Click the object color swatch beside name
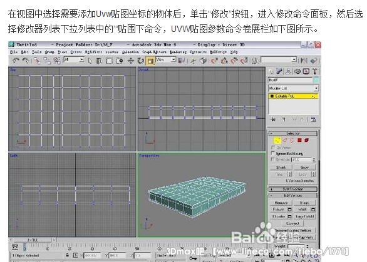 pyautogui.click(x=316, y=80)
